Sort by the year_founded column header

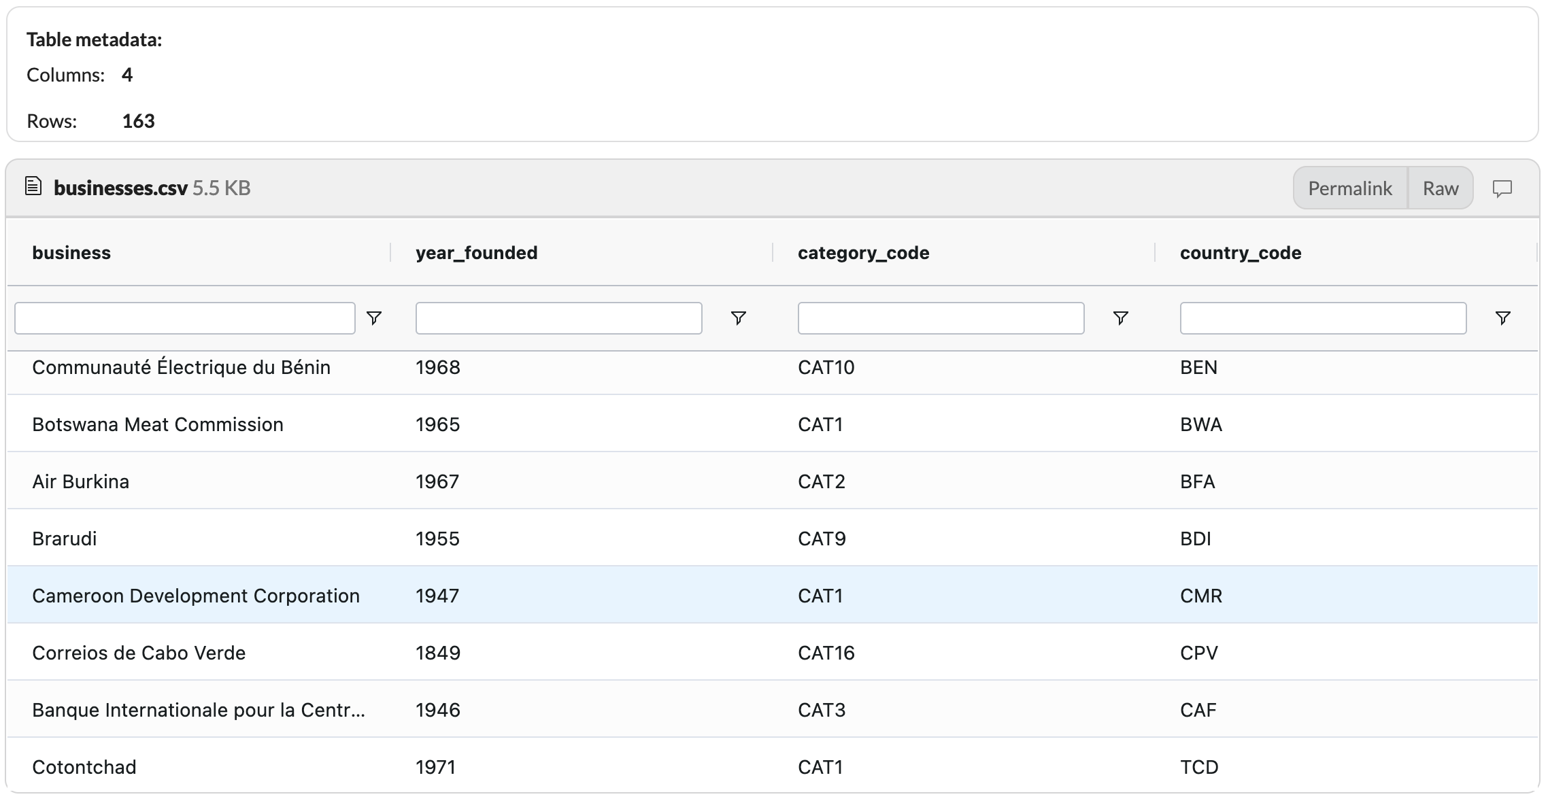(476, 253)
